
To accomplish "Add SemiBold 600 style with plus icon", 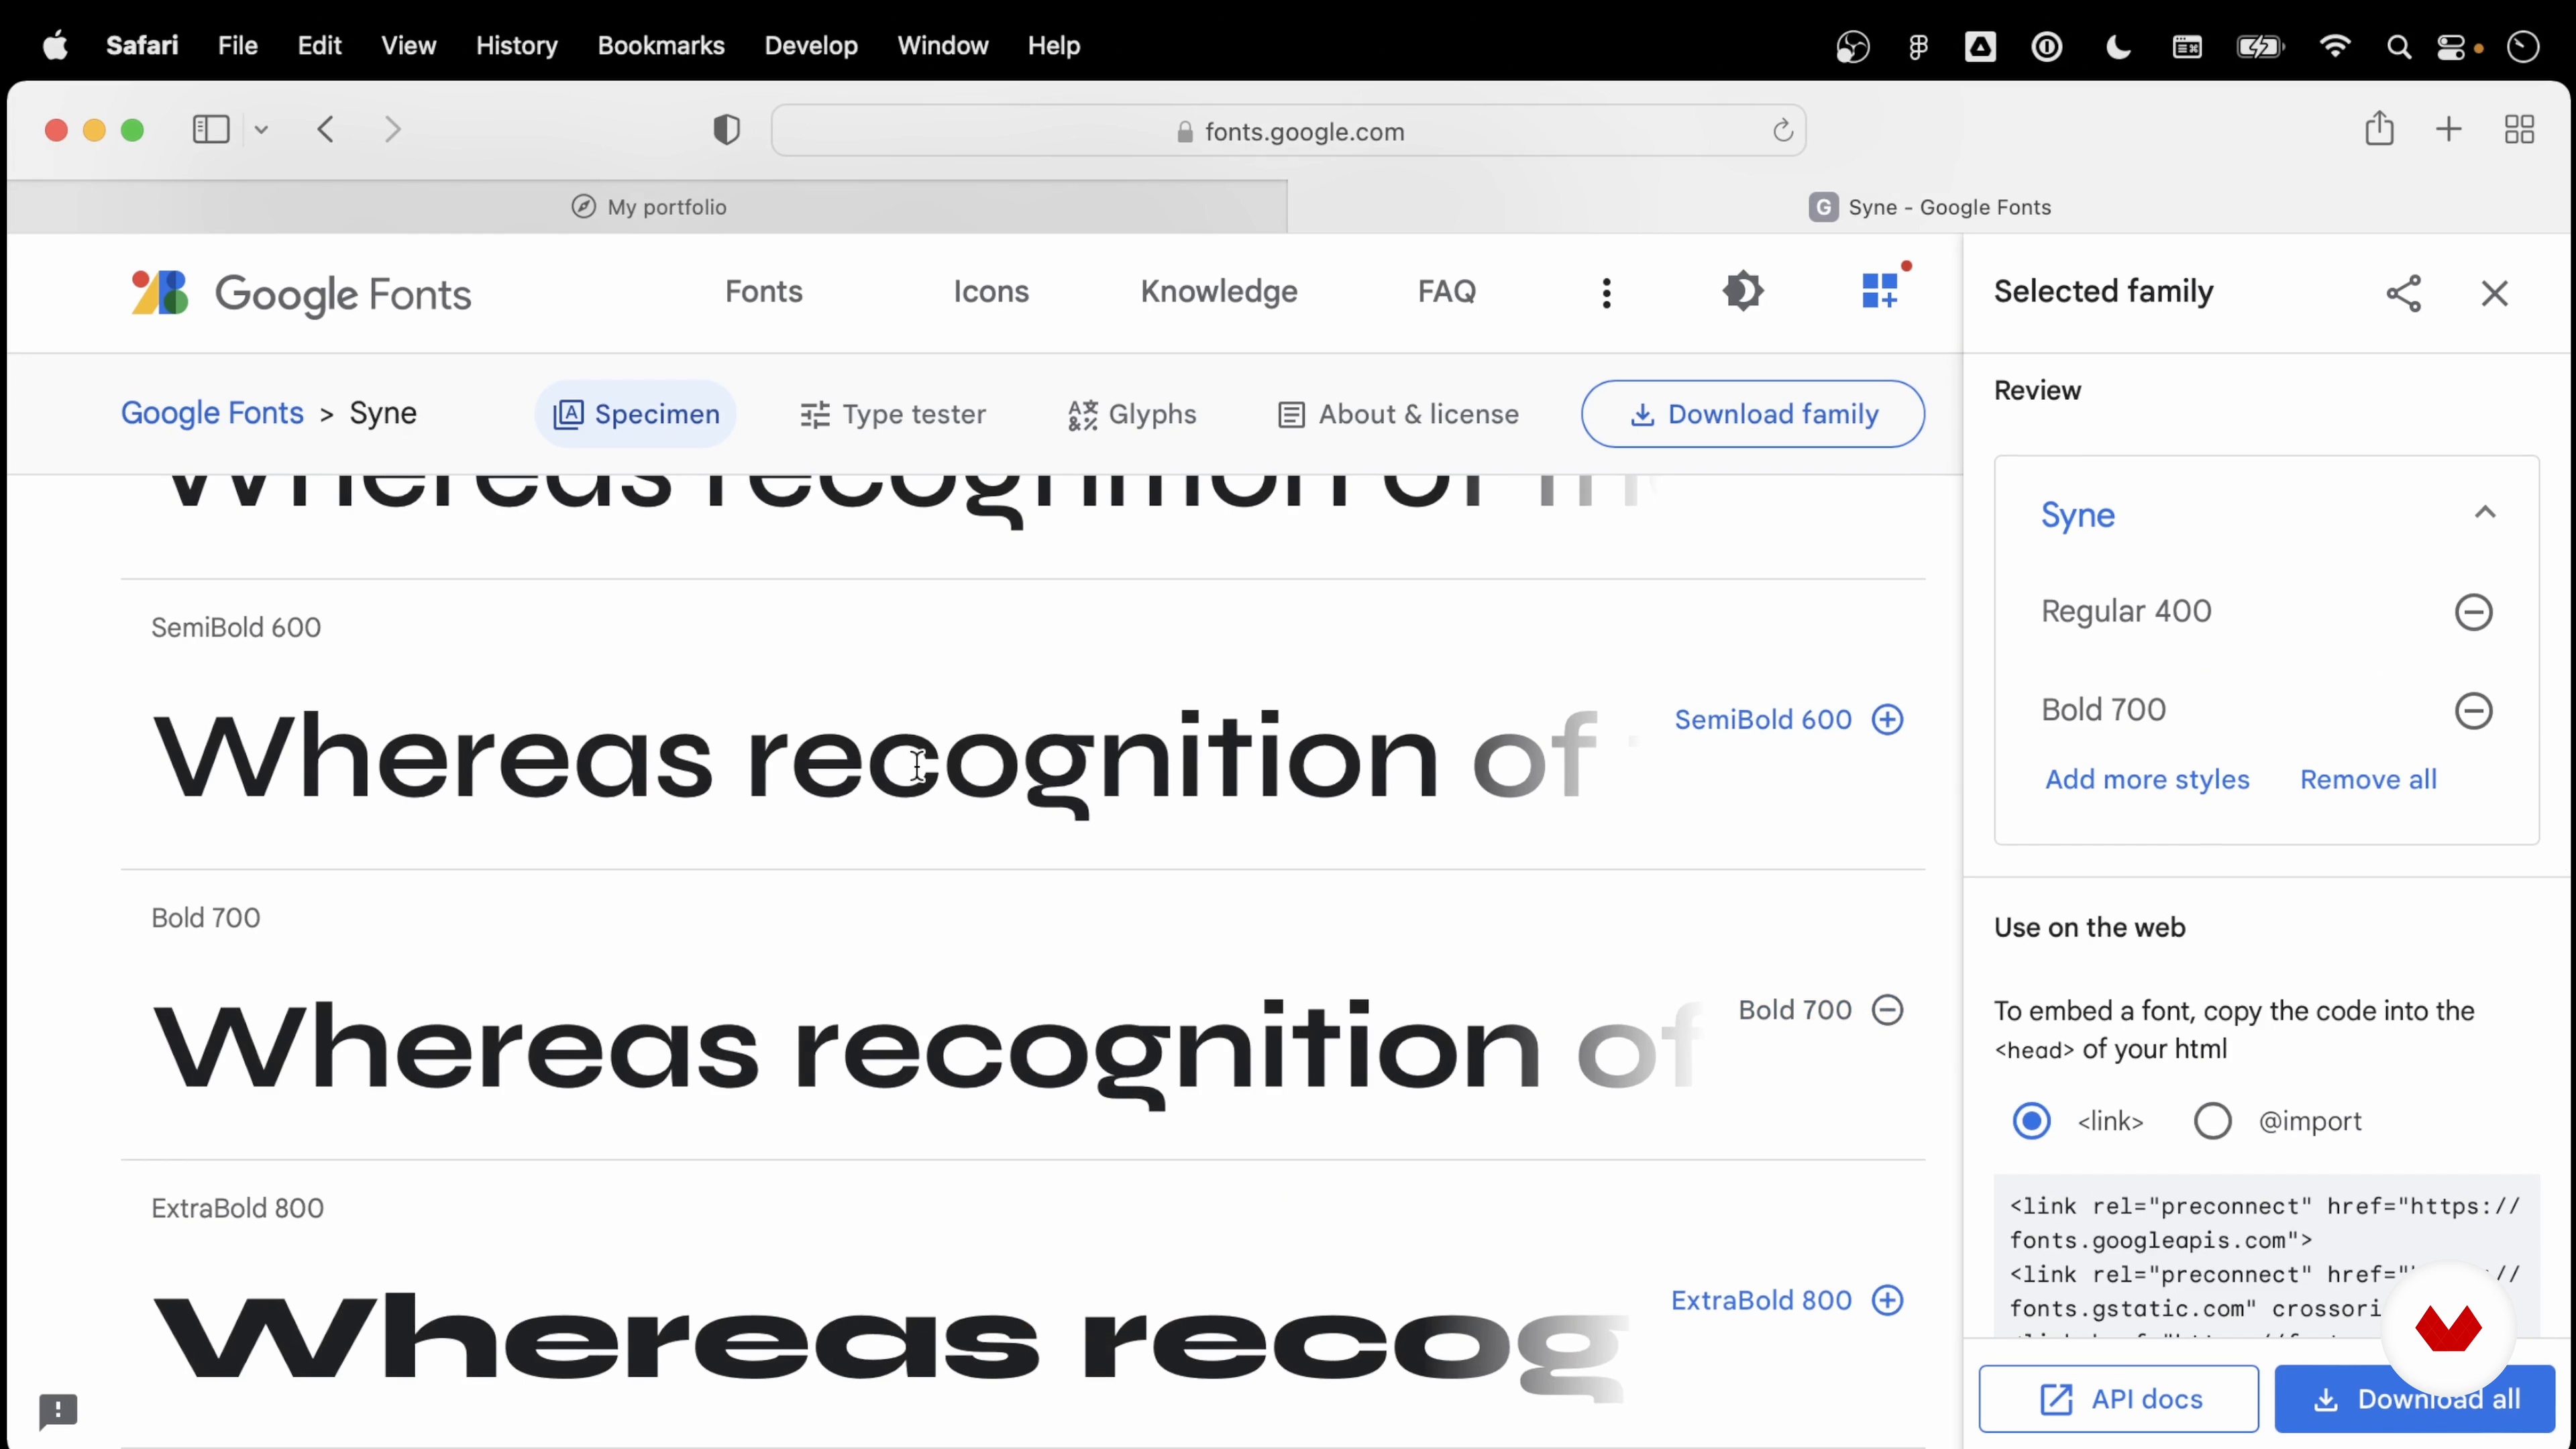I will 1887,719.
